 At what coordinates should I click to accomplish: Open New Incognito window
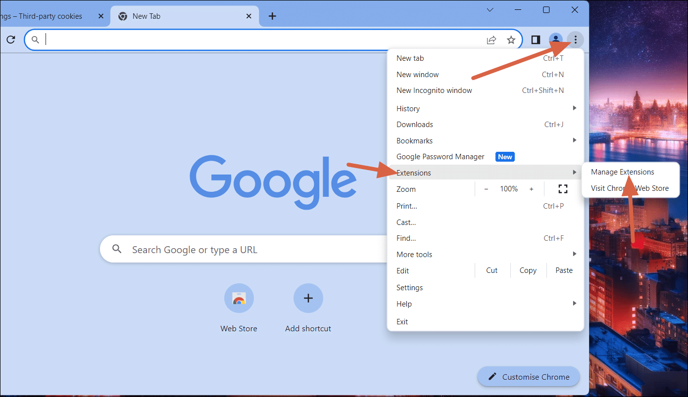(x=434, y=90)
